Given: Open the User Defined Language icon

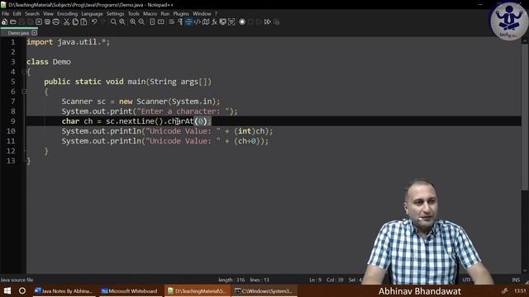Looking at the screenshot, I should point(198,22).
